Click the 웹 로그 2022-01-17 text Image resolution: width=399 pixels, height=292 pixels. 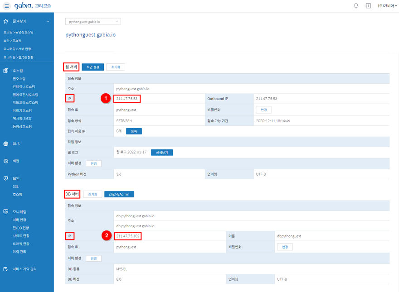pyautogui.click(x=131, y=152)
